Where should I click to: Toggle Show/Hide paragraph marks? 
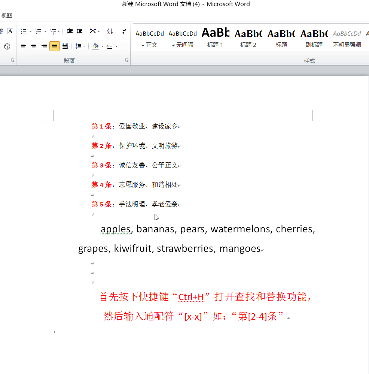(x=124, y=31)
